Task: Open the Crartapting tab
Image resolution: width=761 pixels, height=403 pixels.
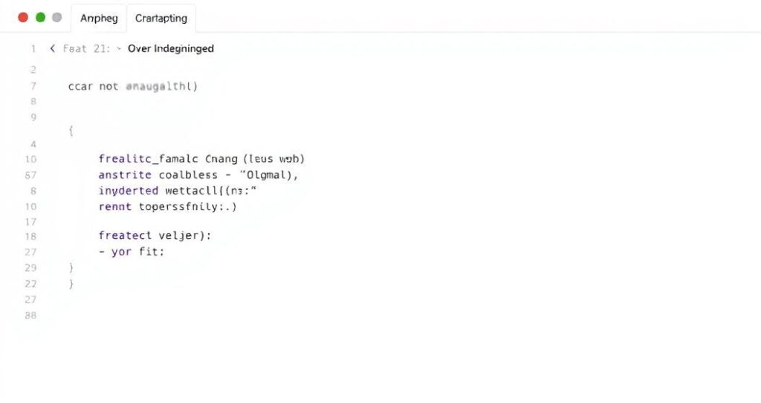Action: [161, 19]
